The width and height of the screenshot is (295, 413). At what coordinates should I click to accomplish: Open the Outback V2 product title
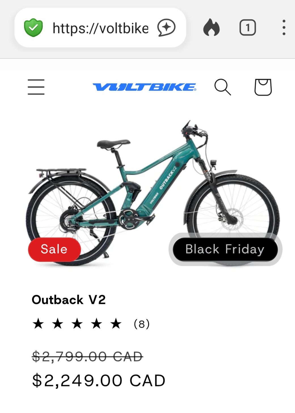point(69,300)
